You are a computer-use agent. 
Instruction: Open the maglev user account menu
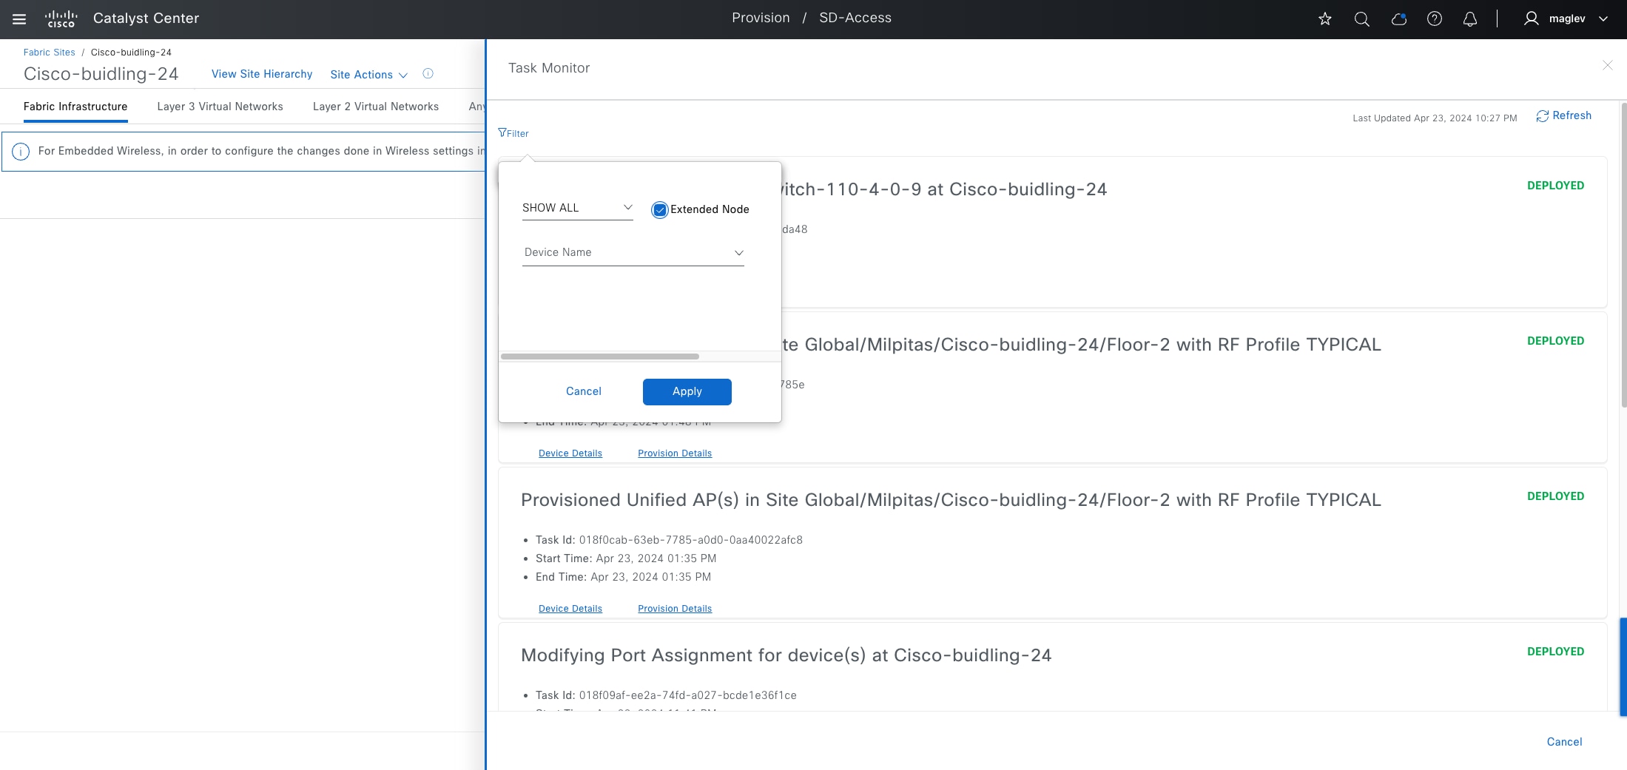coord(1566,19)
